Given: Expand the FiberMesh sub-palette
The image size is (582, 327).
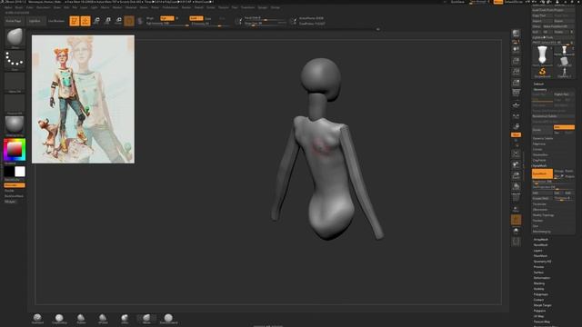Looking at the screenshot, I should 540,256.
